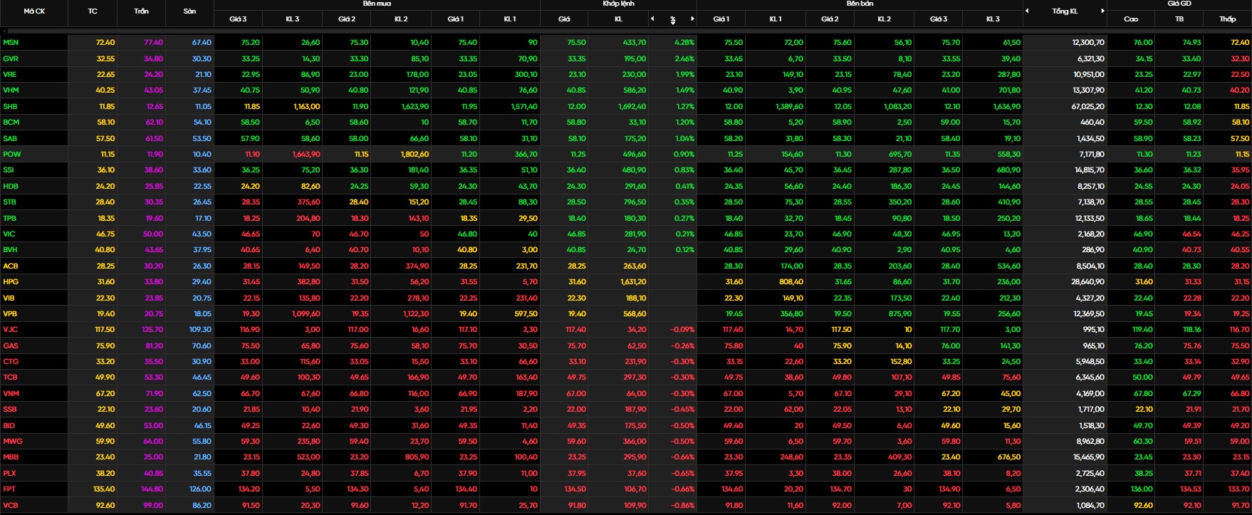Image resolution: width=1252 pixels, height=515 pixels.
Task: Select the BCM stock symbol
Action: [11, 123]
